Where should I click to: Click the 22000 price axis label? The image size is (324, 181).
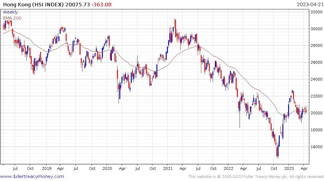316,96
